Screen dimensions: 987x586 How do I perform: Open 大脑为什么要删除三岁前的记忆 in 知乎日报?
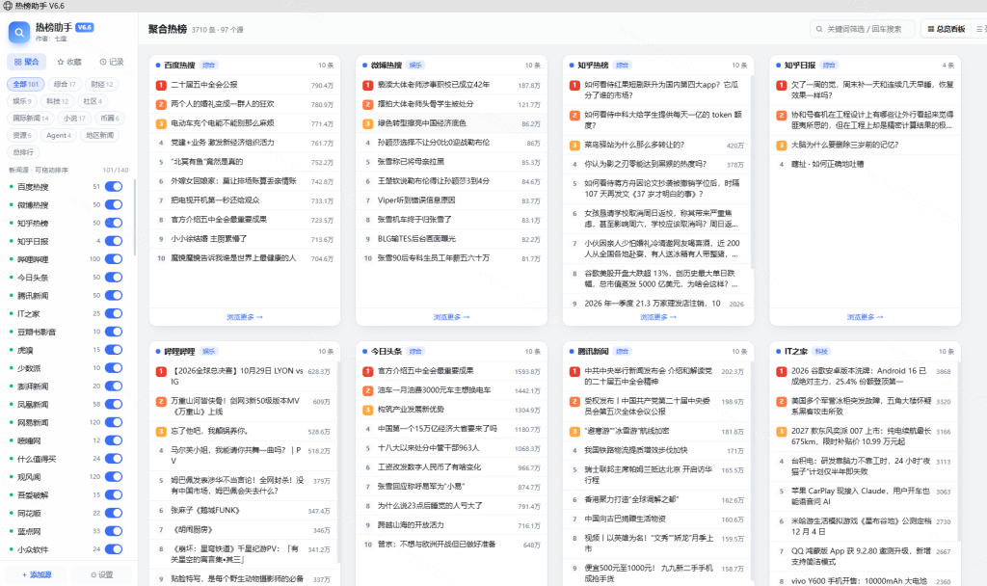click(x=844, y=145)
